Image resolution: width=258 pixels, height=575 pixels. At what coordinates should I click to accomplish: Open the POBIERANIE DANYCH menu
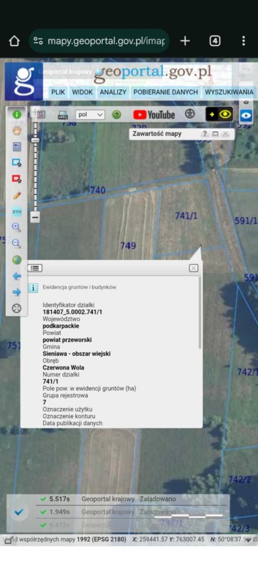(166, 92)
